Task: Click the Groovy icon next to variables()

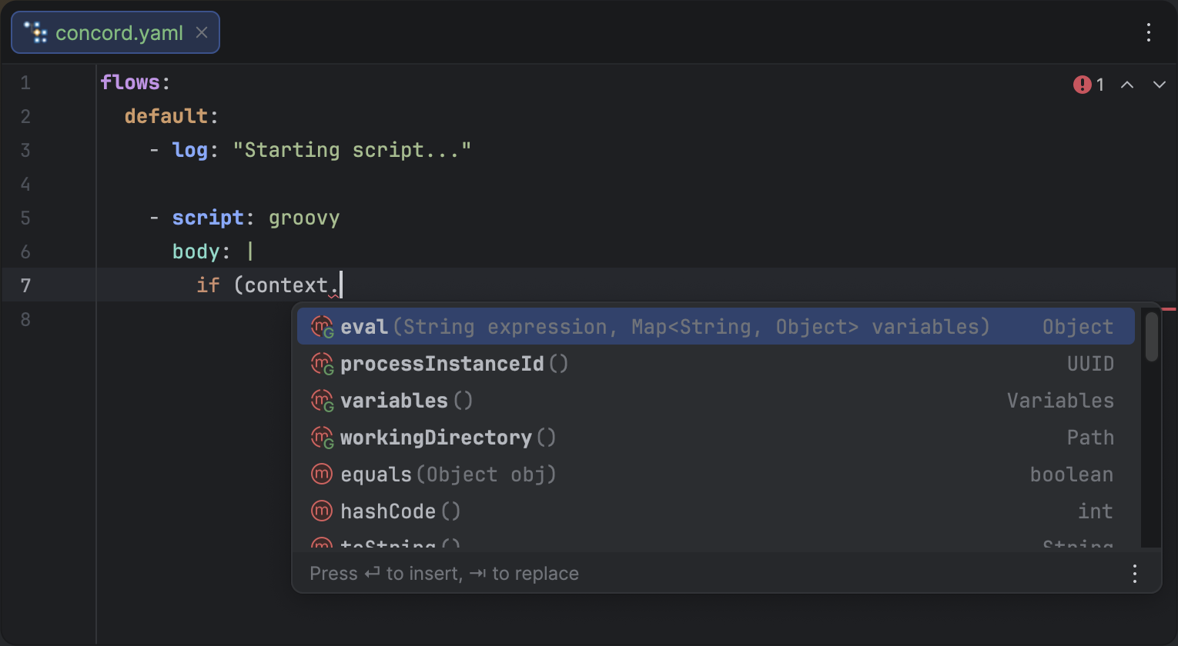Action: [322, 400]
